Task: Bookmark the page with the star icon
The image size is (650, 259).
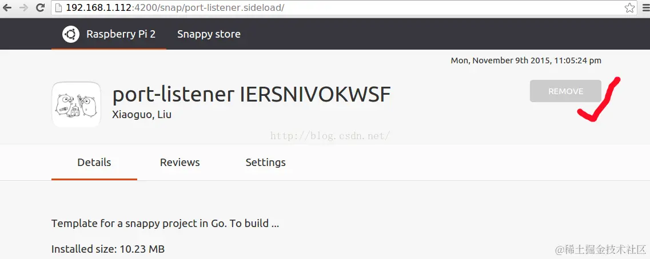Action: point(629,7)
